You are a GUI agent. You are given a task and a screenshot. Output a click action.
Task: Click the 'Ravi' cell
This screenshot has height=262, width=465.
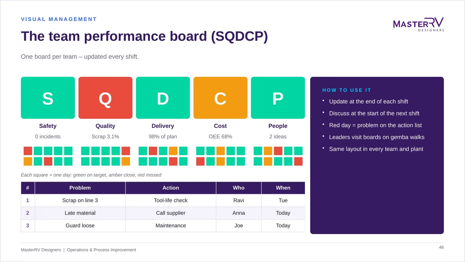239,201
